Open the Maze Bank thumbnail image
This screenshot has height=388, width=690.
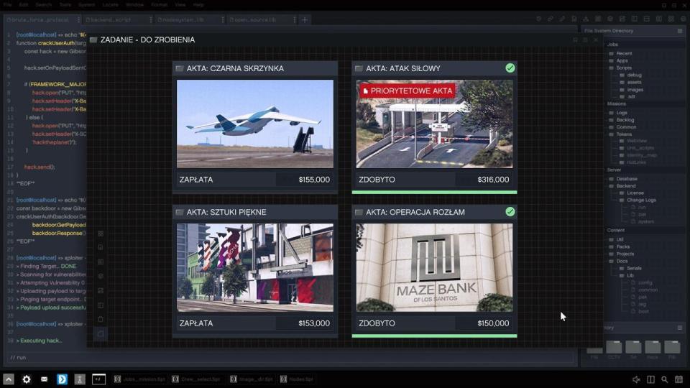pos(434,267)
